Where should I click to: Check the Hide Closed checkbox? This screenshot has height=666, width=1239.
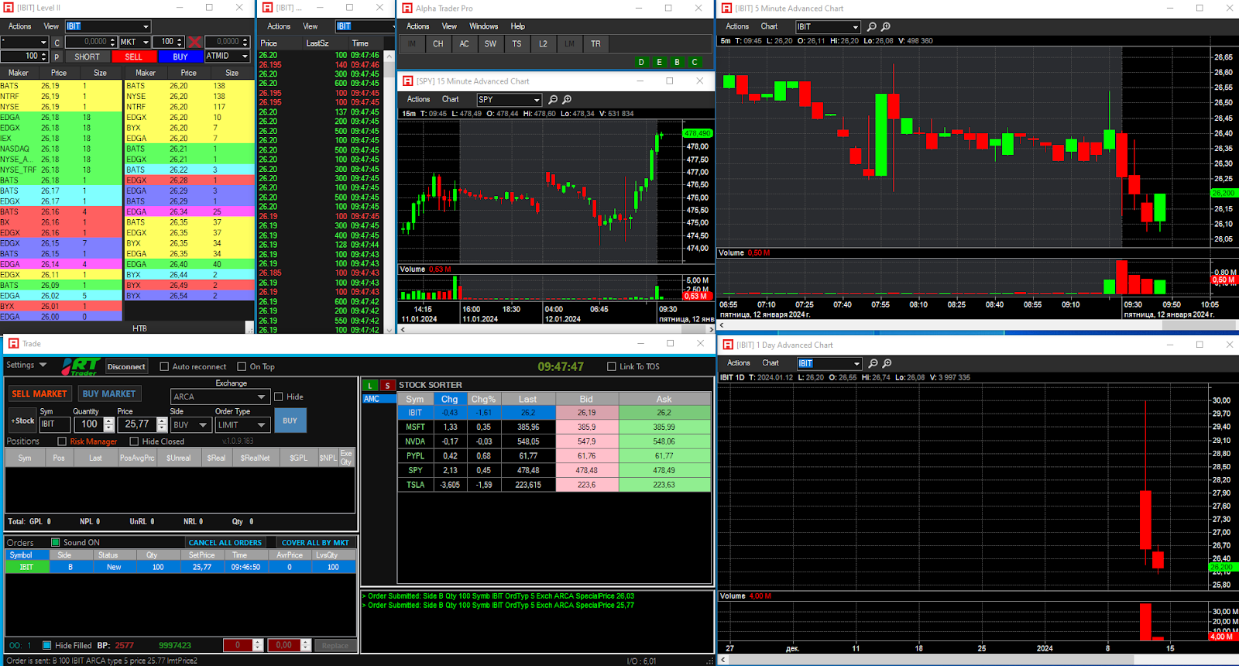tap(134, 441)
